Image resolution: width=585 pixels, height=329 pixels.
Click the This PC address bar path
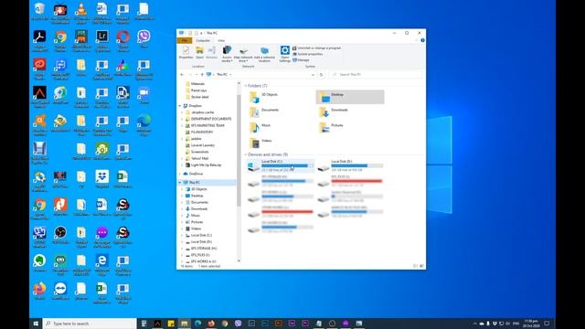222,75
